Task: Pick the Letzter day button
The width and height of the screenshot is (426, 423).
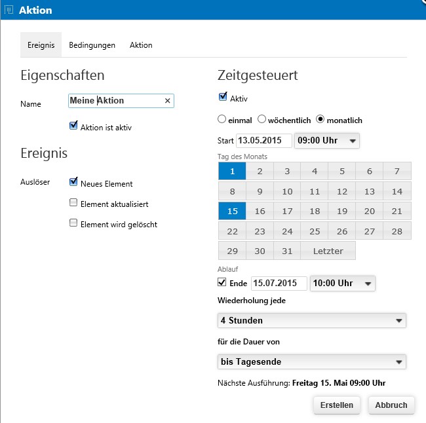Action: pos(328,251)
